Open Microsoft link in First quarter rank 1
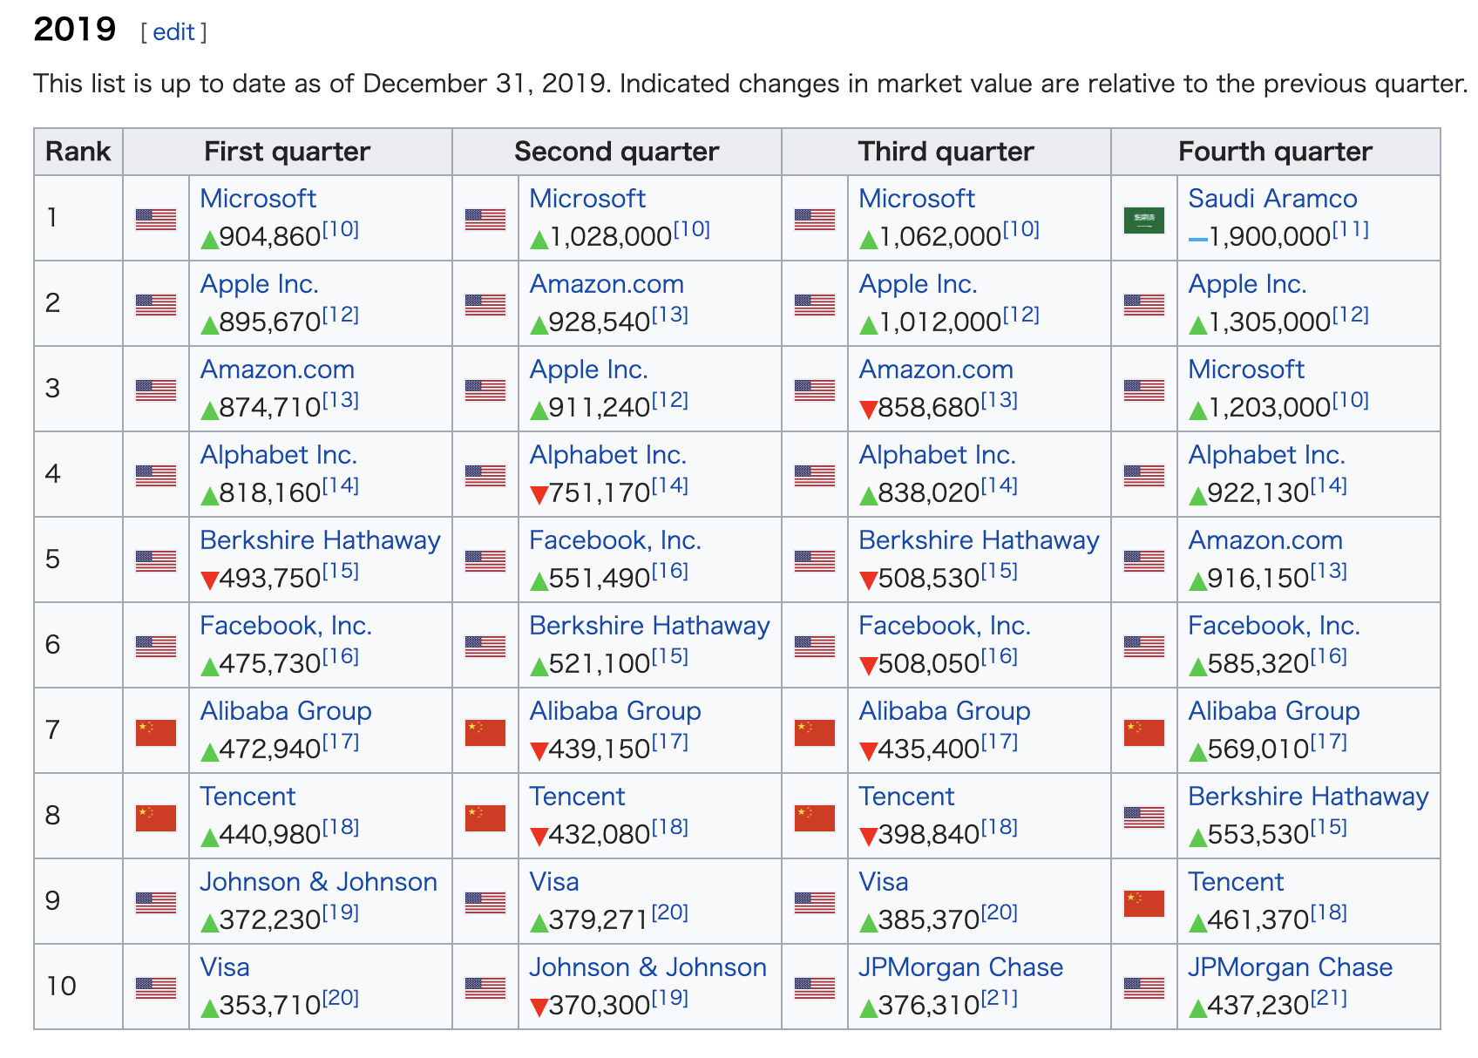 [258, 198]
